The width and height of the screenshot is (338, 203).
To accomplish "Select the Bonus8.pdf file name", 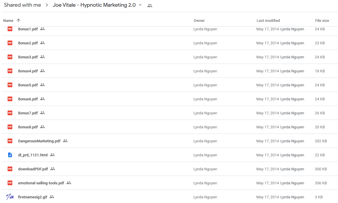I will (28, 127).
